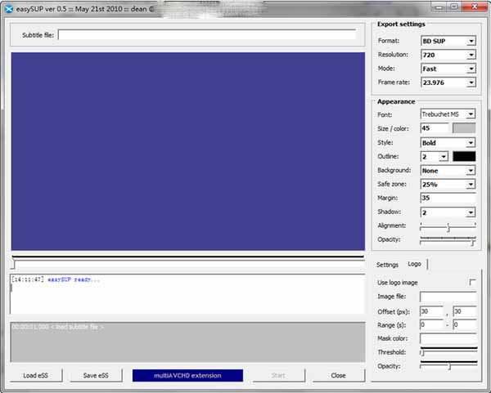Image resolution: width=491 pixels, height=393 pixels.
Task: Open the Outline width dropdown
Action: click(x=434, y=156)
